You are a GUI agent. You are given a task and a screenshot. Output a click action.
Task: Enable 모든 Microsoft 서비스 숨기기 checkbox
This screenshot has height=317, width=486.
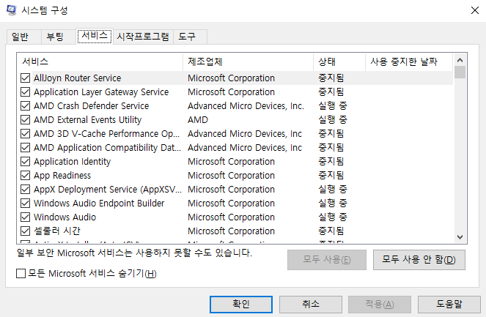click(21, 273)
